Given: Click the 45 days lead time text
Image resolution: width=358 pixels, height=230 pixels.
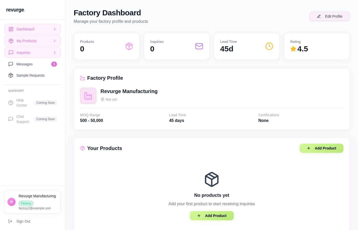Looking at the screenshot, I should pyautogui.click(x=177, y=121).
